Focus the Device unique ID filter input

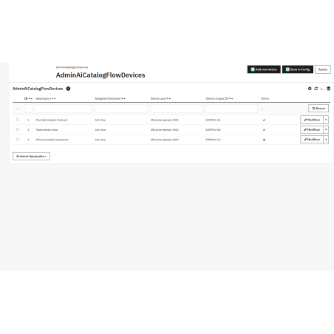point(231,109)
